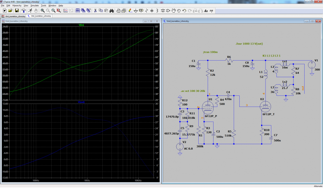Click the SPICE directive .op icon

click(x=211, y=11)
